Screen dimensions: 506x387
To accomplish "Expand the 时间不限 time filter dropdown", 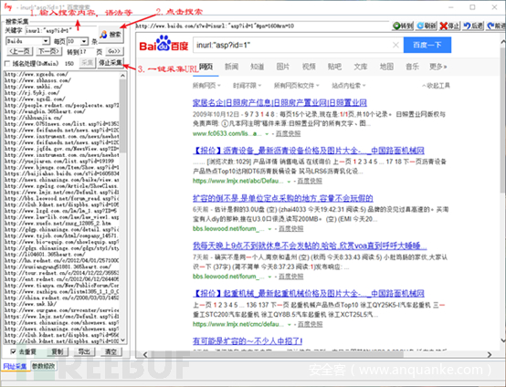I will pyautogui.click(x=247, y=86).
